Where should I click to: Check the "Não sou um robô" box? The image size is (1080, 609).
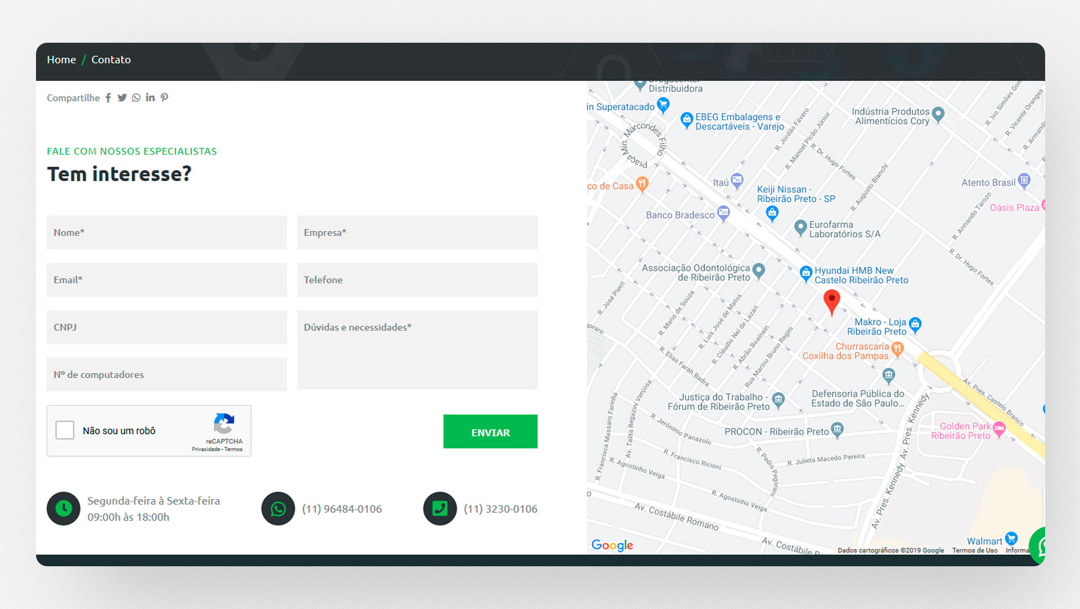pyautogui.click(x=65, y=430)
